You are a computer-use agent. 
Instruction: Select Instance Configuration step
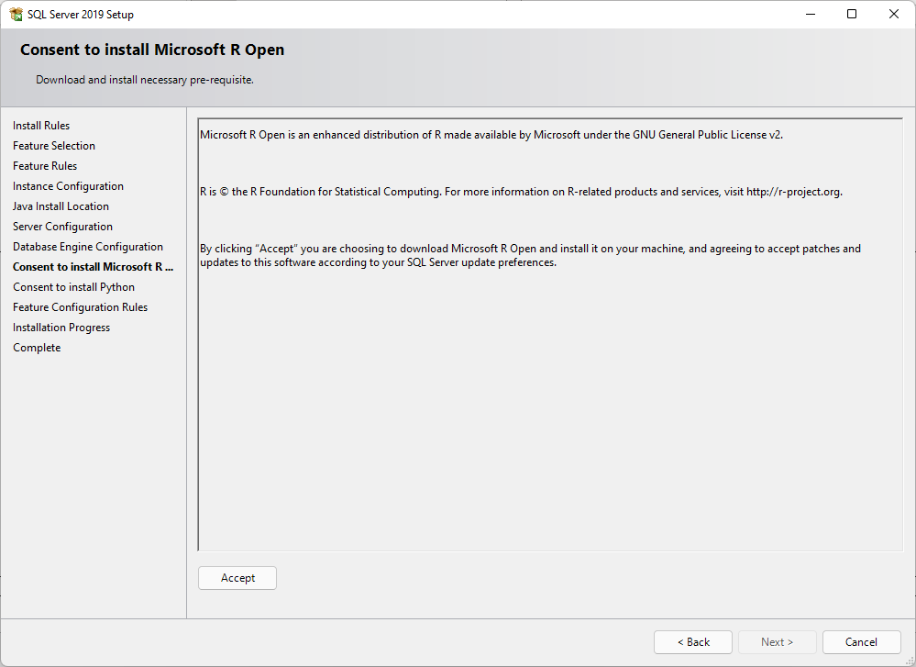(x=69, y=186)
